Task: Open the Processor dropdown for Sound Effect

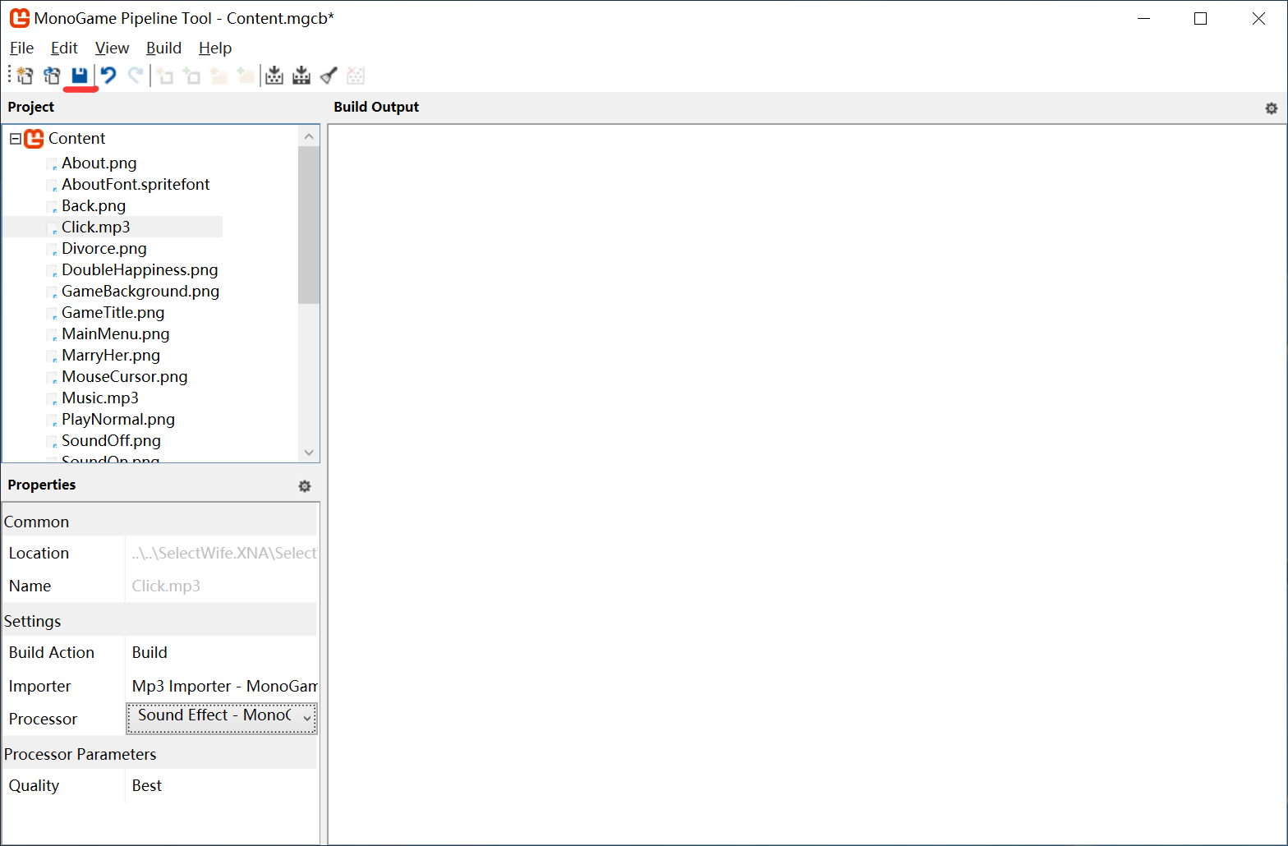Action: (x=306, y=718)
